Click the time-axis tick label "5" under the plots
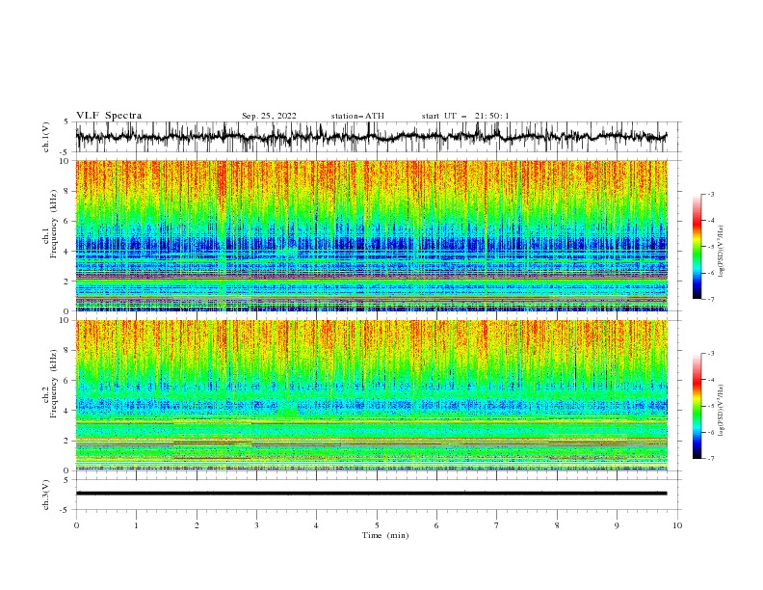The width and height of the screenshot is (763, 590). pos(377,525)
